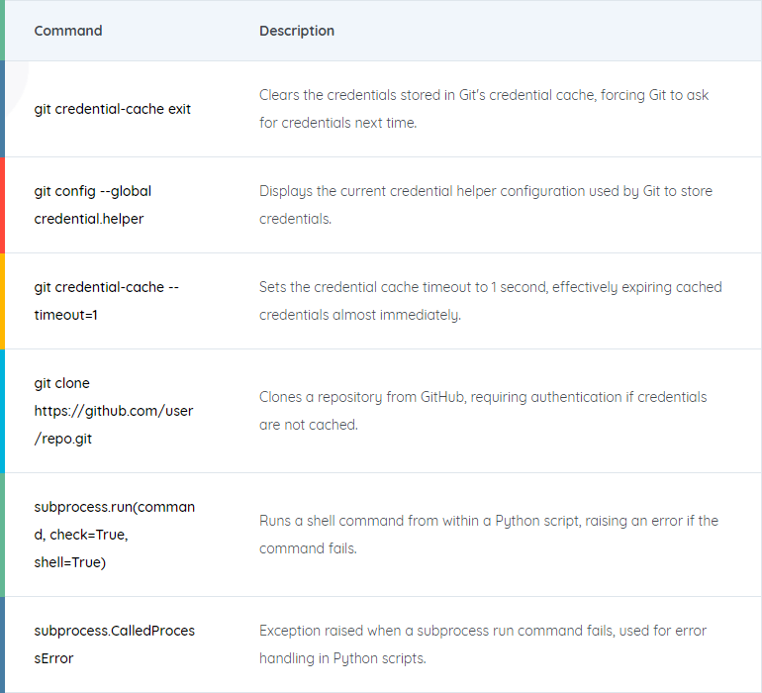Click description about displaying credential helper configuration

pos(486,205)
